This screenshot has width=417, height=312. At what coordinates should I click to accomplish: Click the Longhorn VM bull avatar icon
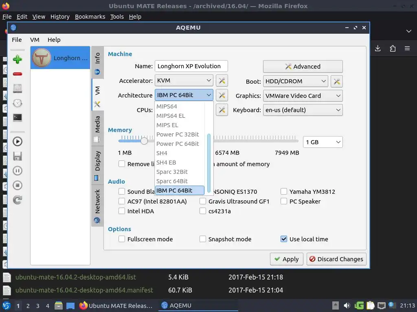(x=42, y=58)
